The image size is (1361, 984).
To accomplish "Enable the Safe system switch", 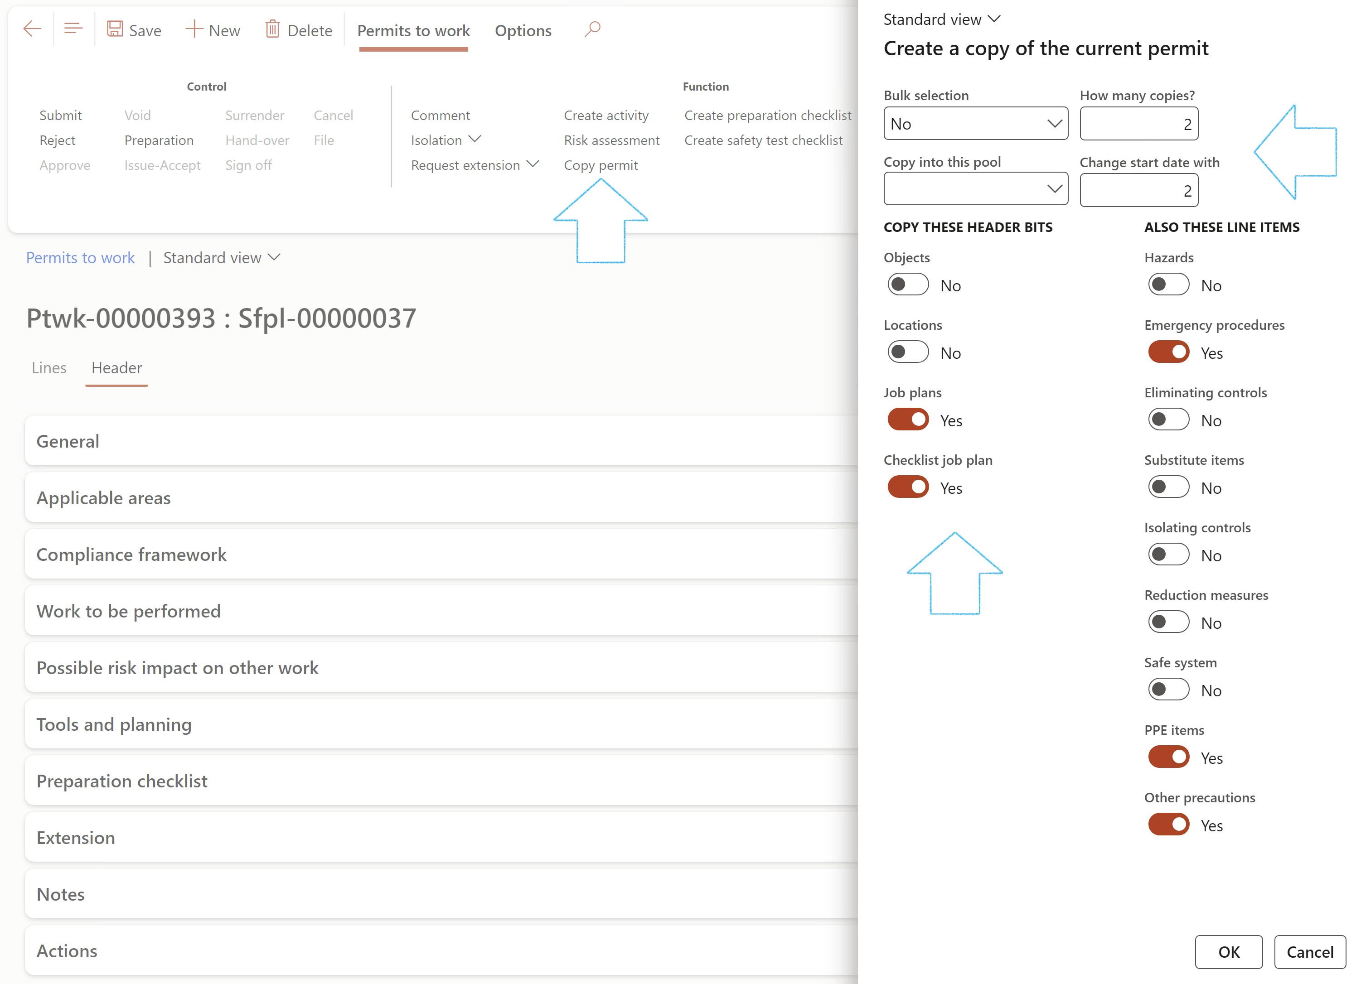I will pyautogui.click(x=1168, y=690).
